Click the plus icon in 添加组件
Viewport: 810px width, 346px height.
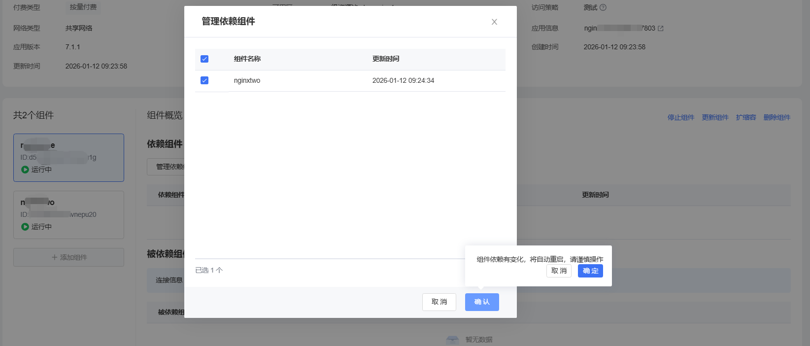(55, 257)
